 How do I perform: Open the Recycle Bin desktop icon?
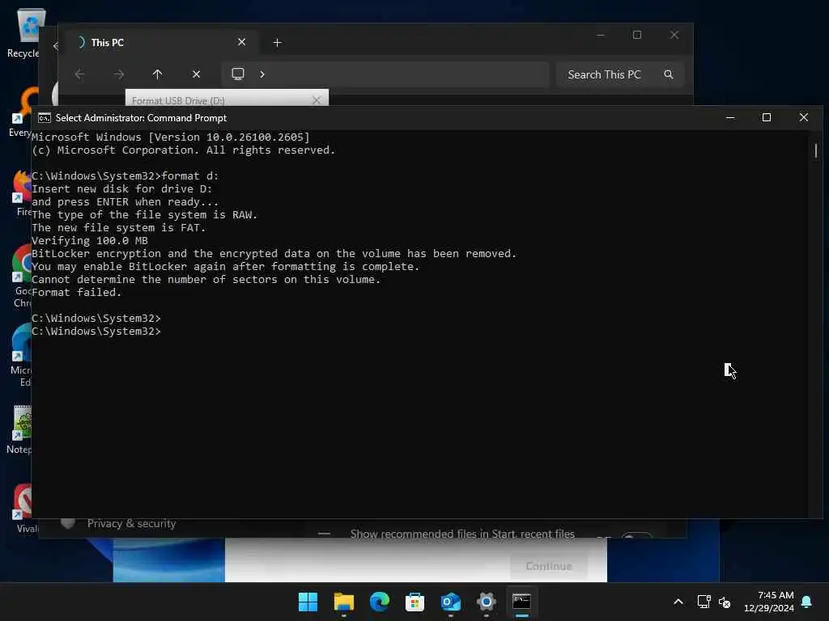[x=29, y=32]
